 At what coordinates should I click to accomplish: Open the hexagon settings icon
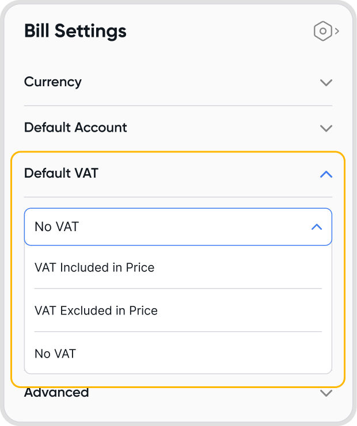pos(323,31)
